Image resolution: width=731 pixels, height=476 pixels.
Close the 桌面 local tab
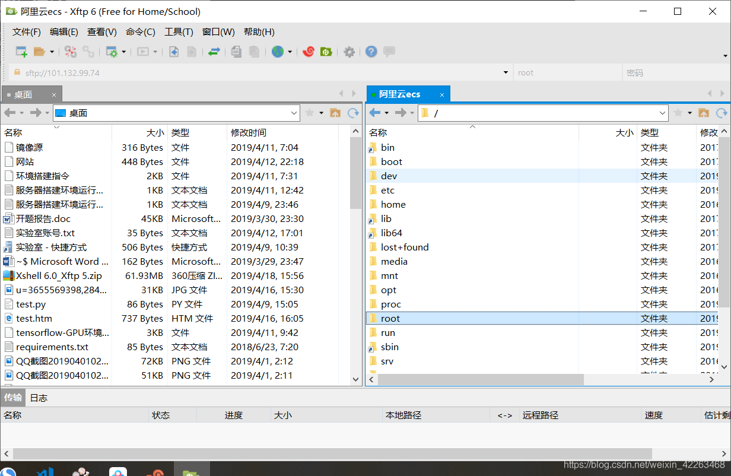tap(54, 94)
